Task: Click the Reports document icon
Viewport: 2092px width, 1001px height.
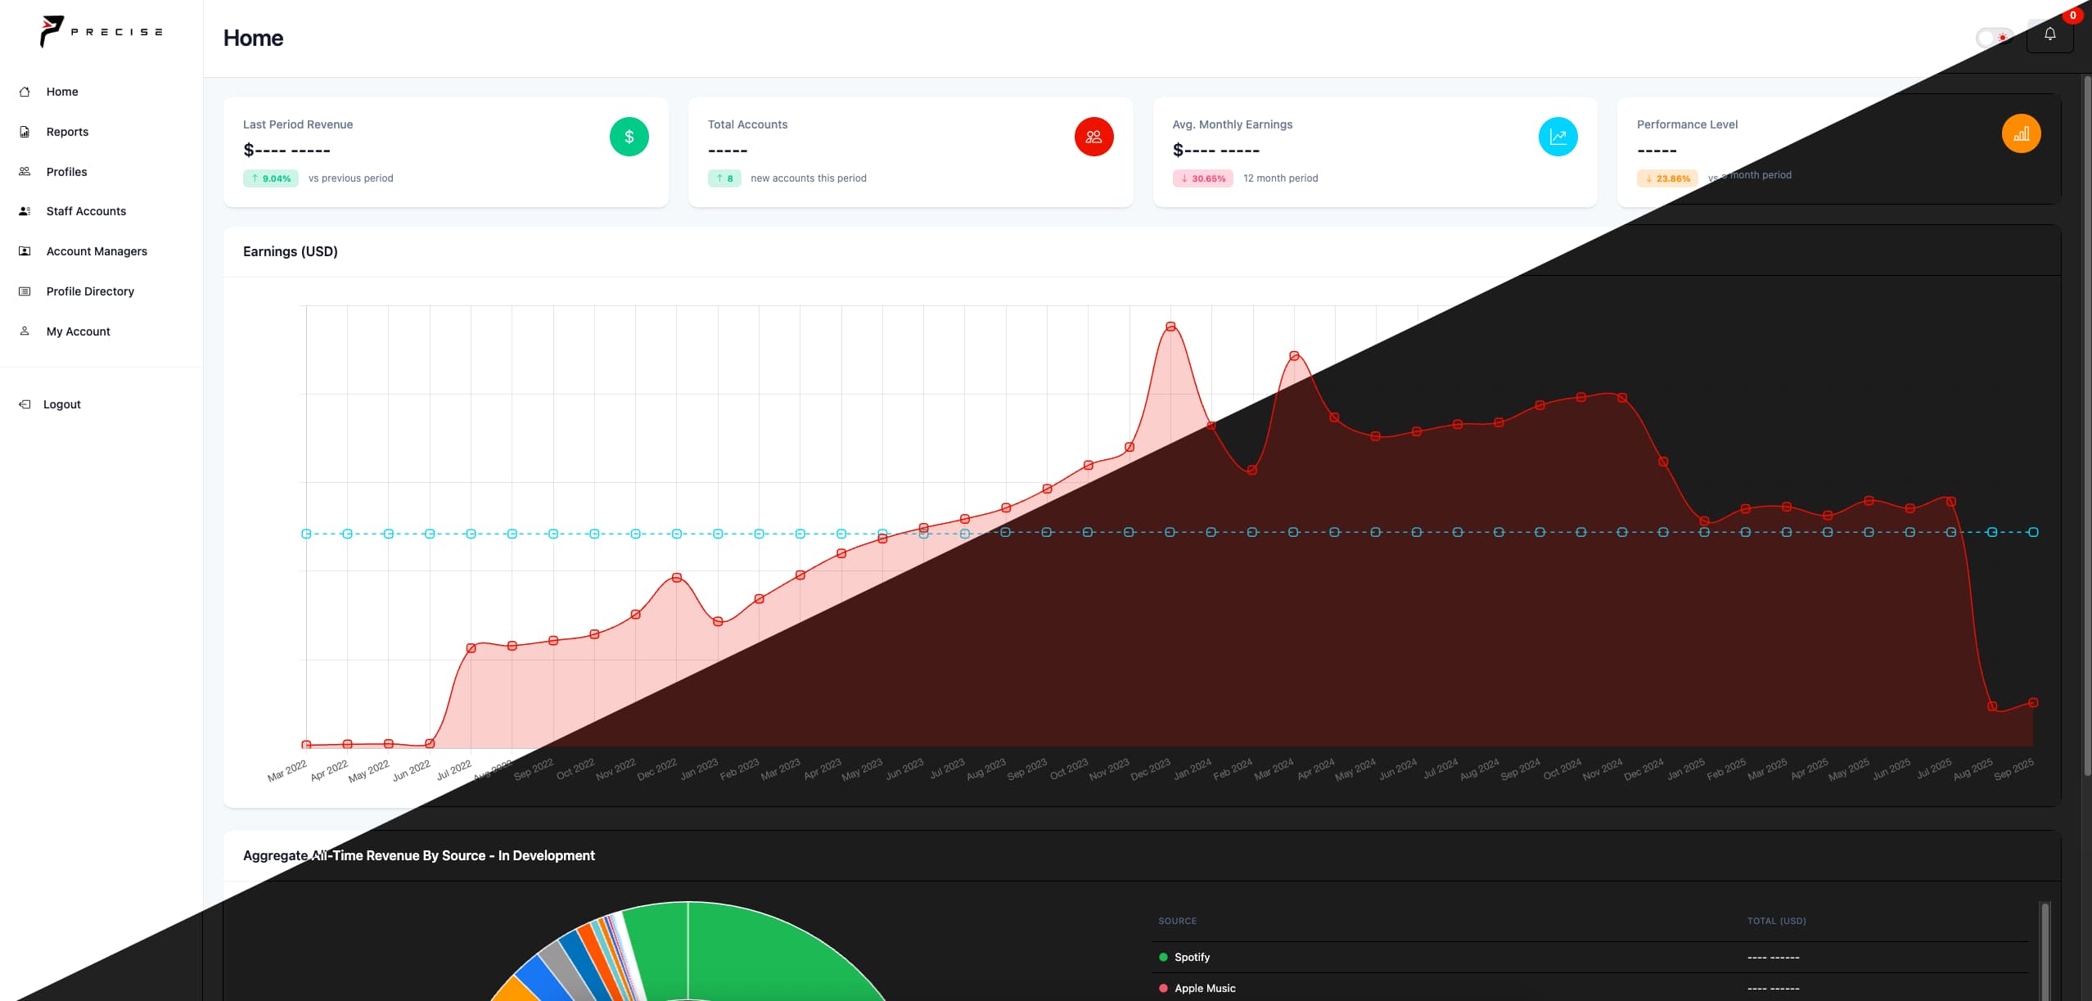Action: click(25, 131)
